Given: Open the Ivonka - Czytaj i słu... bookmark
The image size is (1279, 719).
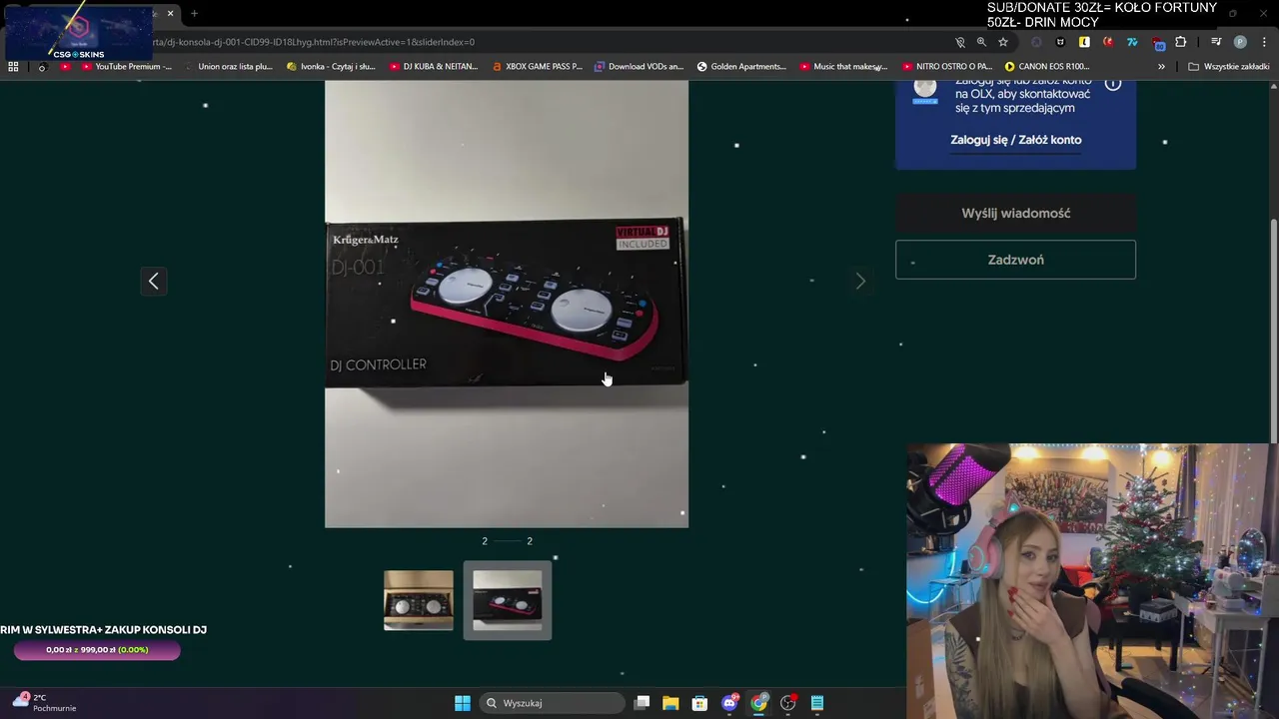Looking at the screenshot, I should [330, 67].
